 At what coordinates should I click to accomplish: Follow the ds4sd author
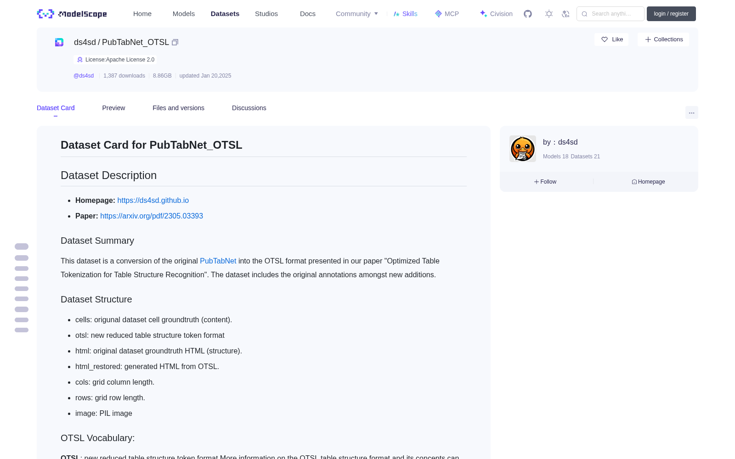point(545,182)
